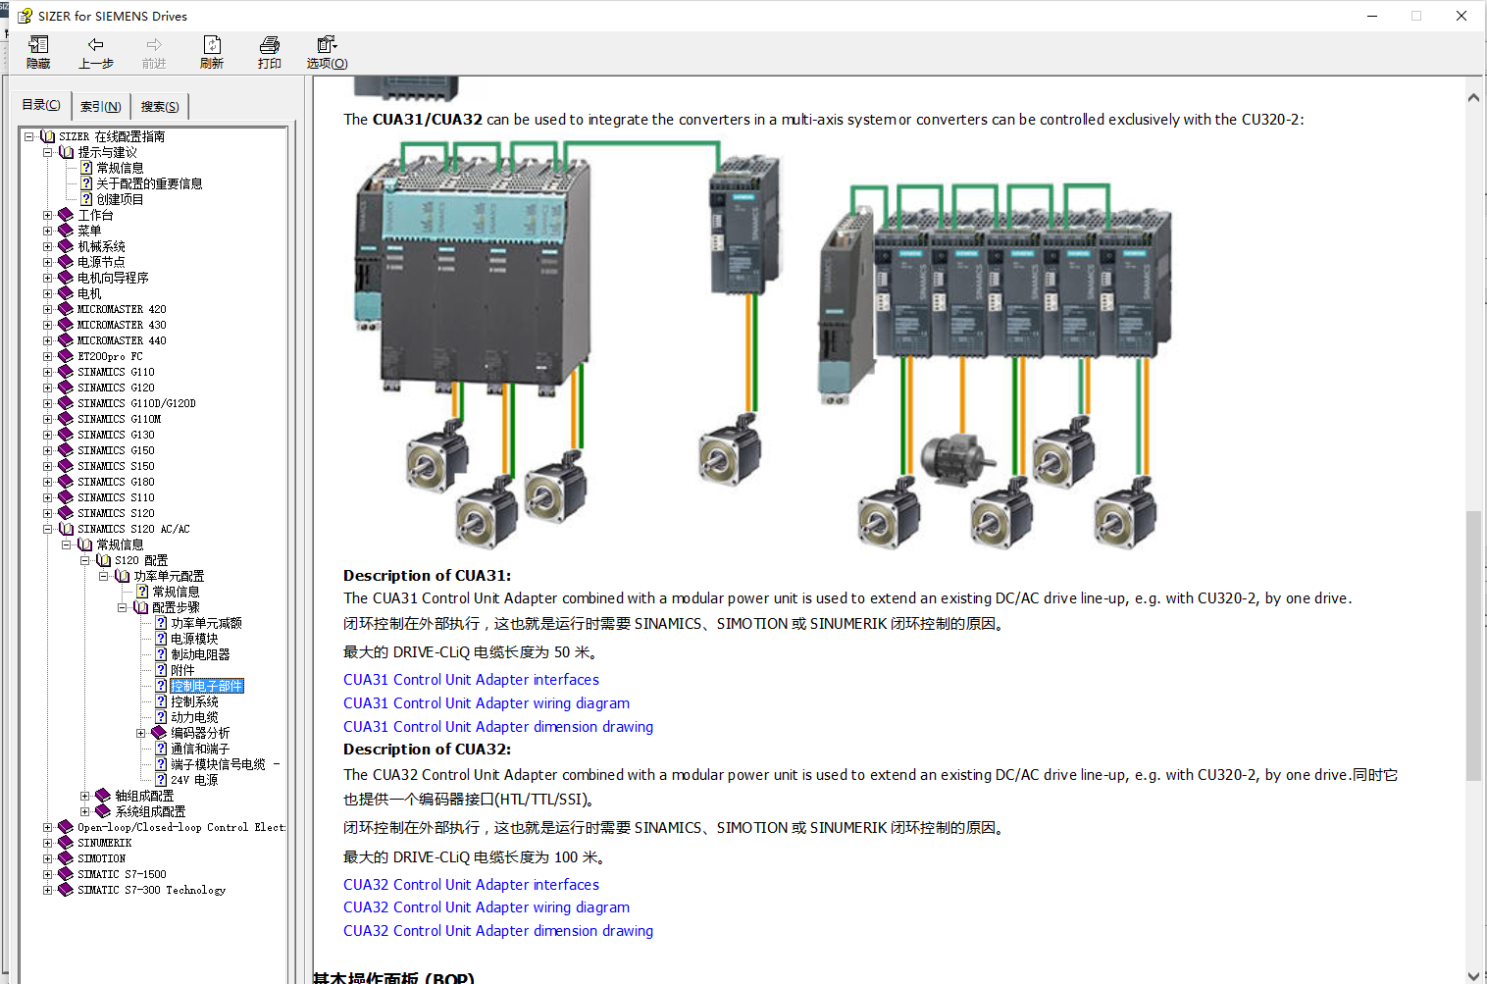Viewport: 1487px width, 984px height.
Task: Click the page icon beside 功率单元减额
Action: 161,623
